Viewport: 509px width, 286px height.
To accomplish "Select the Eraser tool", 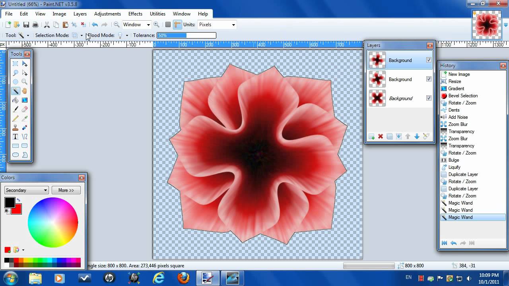I will coord(25,109).
